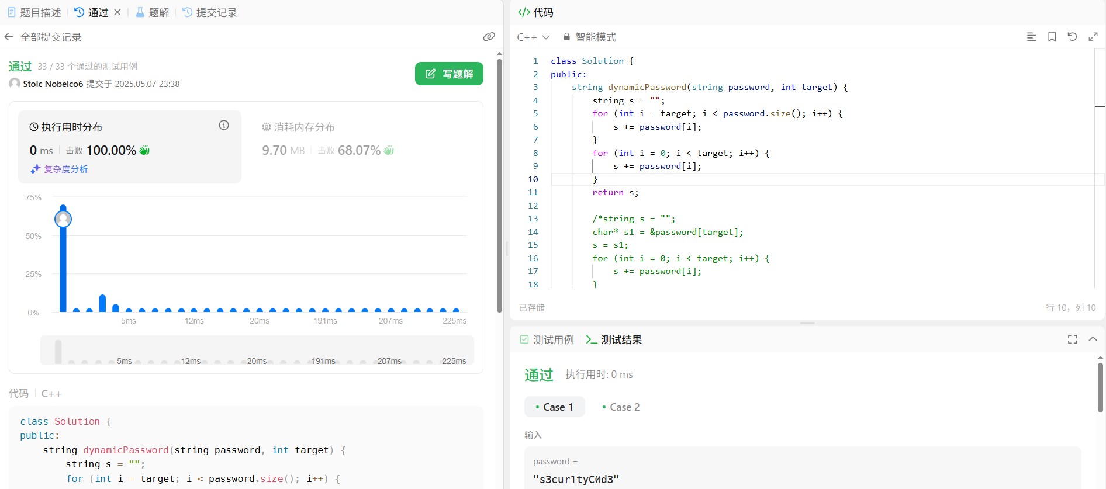Click the 9.70 MB memory value
Screen dimensions: 1106x489
(283, 150)
